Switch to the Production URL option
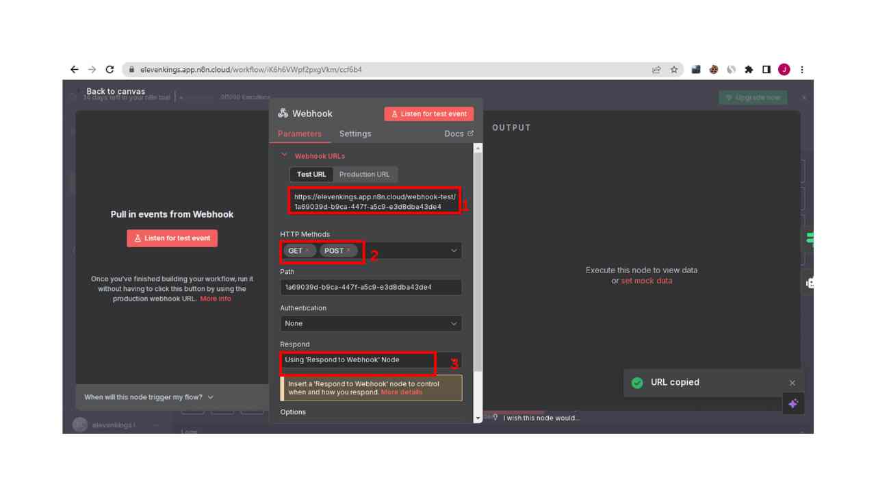The width and height of the screenshot is (876, 493). tap(364, 174)
